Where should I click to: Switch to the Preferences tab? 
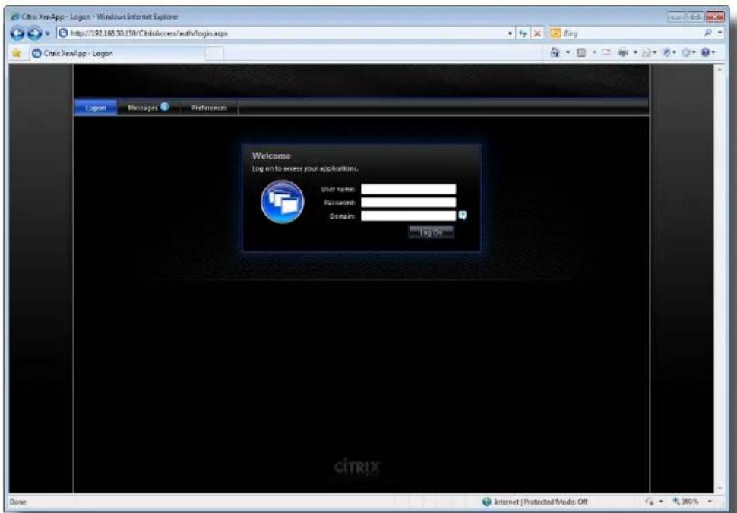click(209, 108)
